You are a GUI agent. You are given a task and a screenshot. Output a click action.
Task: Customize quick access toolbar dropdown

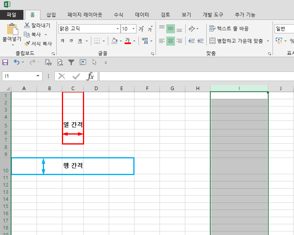106,63
